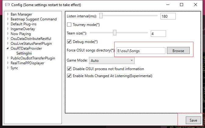205x128 pixels.
Task: Close the Config window
Action: coord(196,5)
